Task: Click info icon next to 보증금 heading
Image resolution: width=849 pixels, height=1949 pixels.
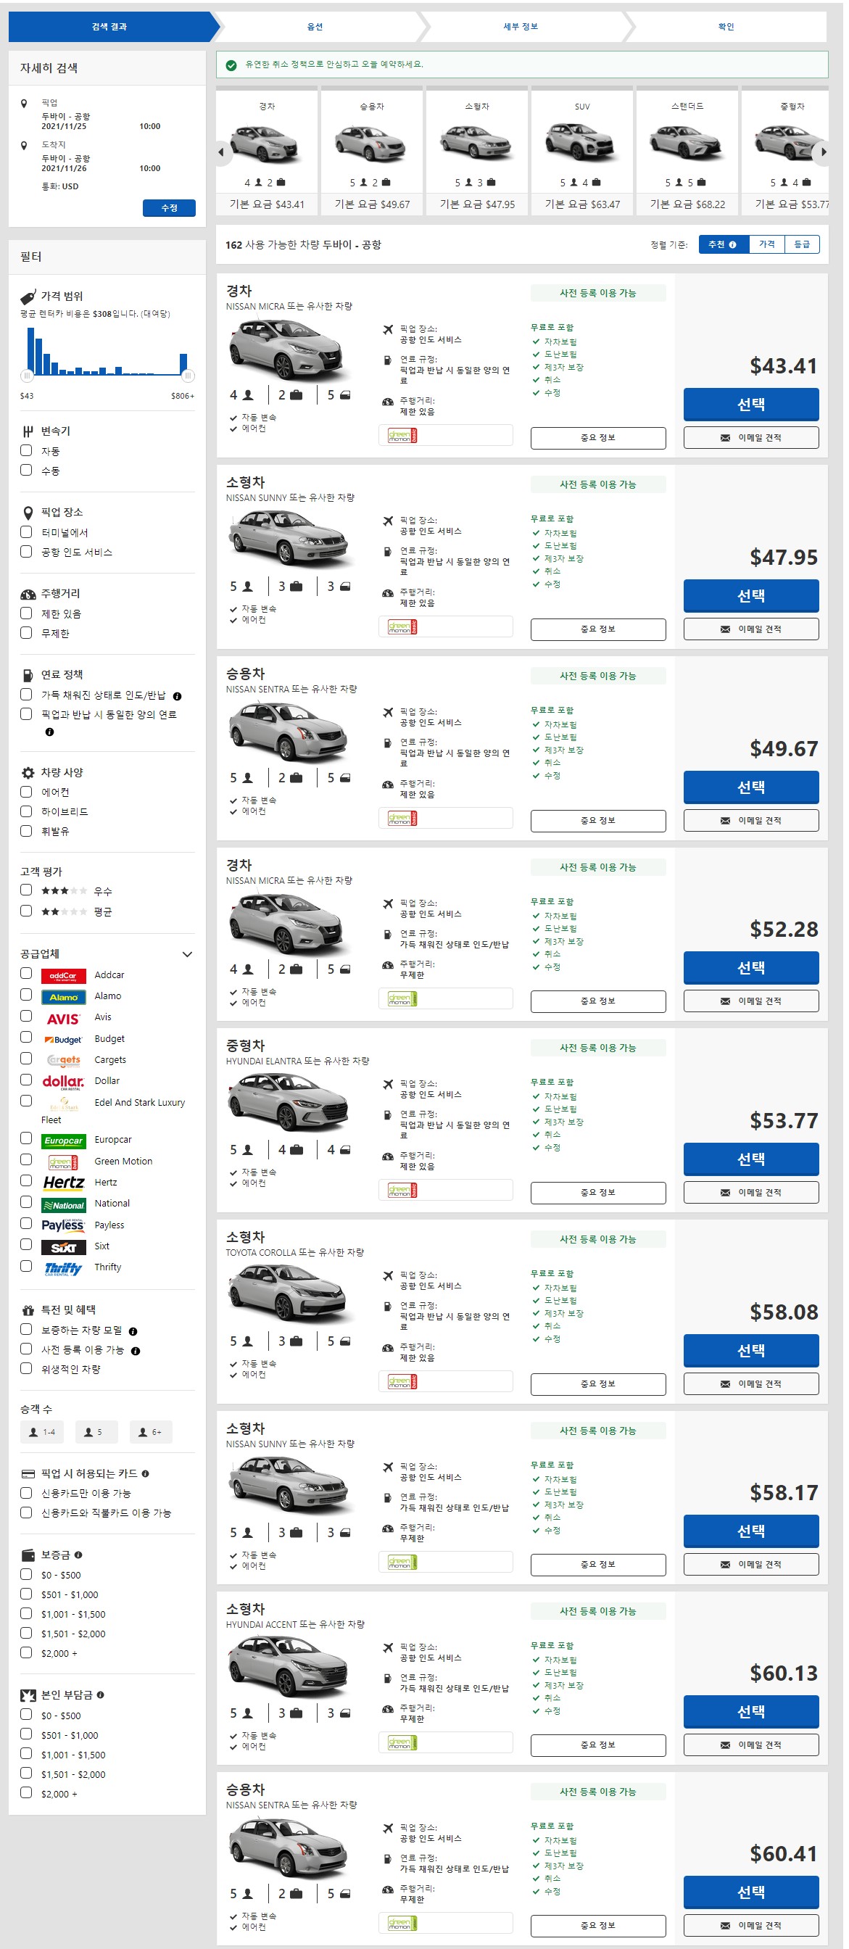Action: click(x=78, y=1555)
